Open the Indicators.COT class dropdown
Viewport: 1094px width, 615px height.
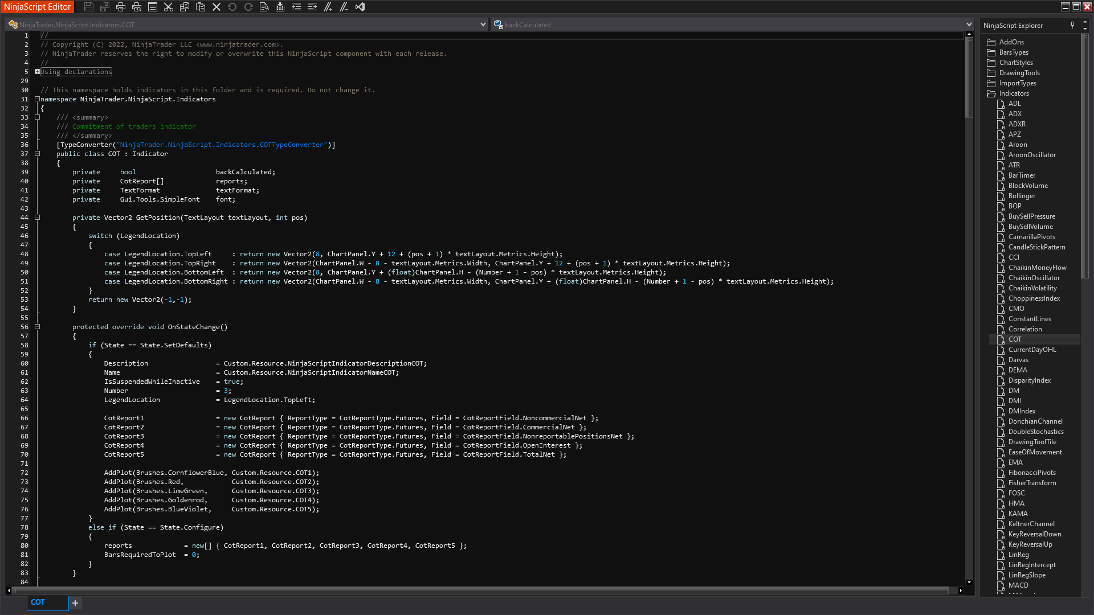(483, 24)
